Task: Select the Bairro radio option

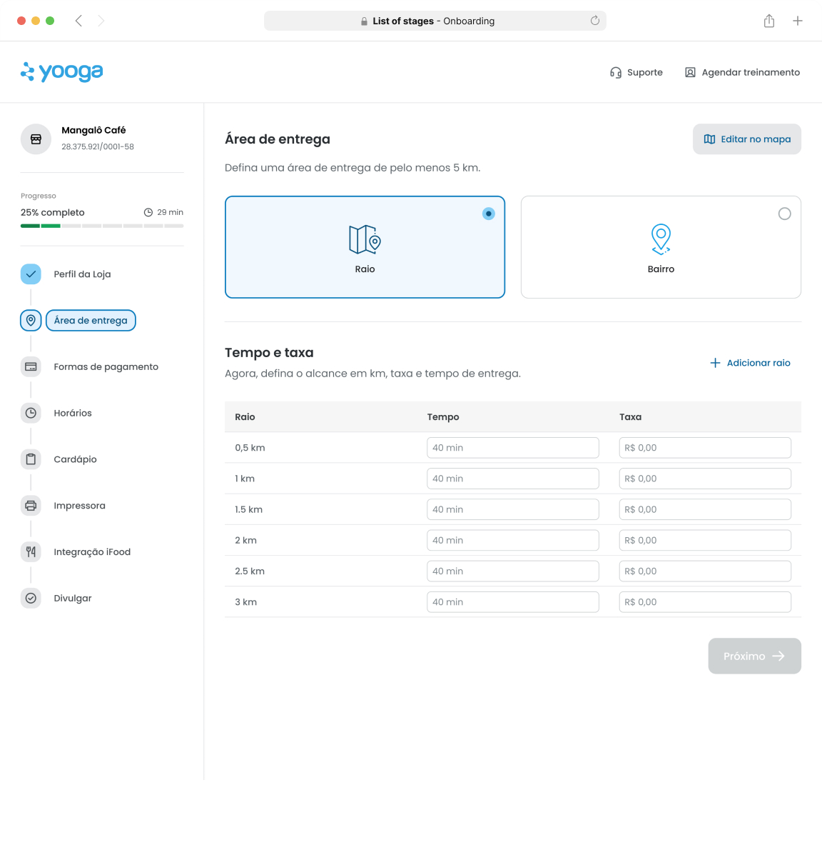Action: (x=784, y=214)
